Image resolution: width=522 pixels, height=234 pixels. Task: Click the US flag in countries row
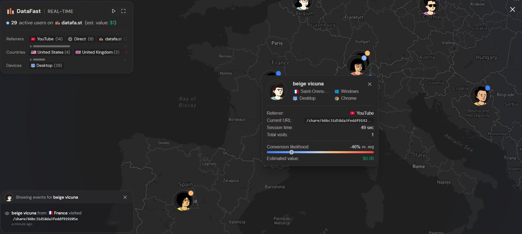coord(33,53)
